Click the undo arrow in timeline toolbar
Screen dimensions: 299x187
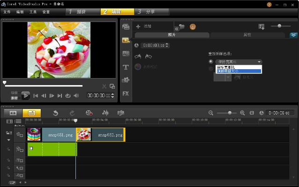click(x=55, y=113)
